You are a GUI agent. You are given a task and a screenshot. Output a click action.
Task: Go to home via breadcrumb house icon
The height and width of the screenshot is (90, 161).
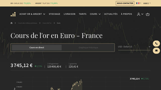pos(12,23)
